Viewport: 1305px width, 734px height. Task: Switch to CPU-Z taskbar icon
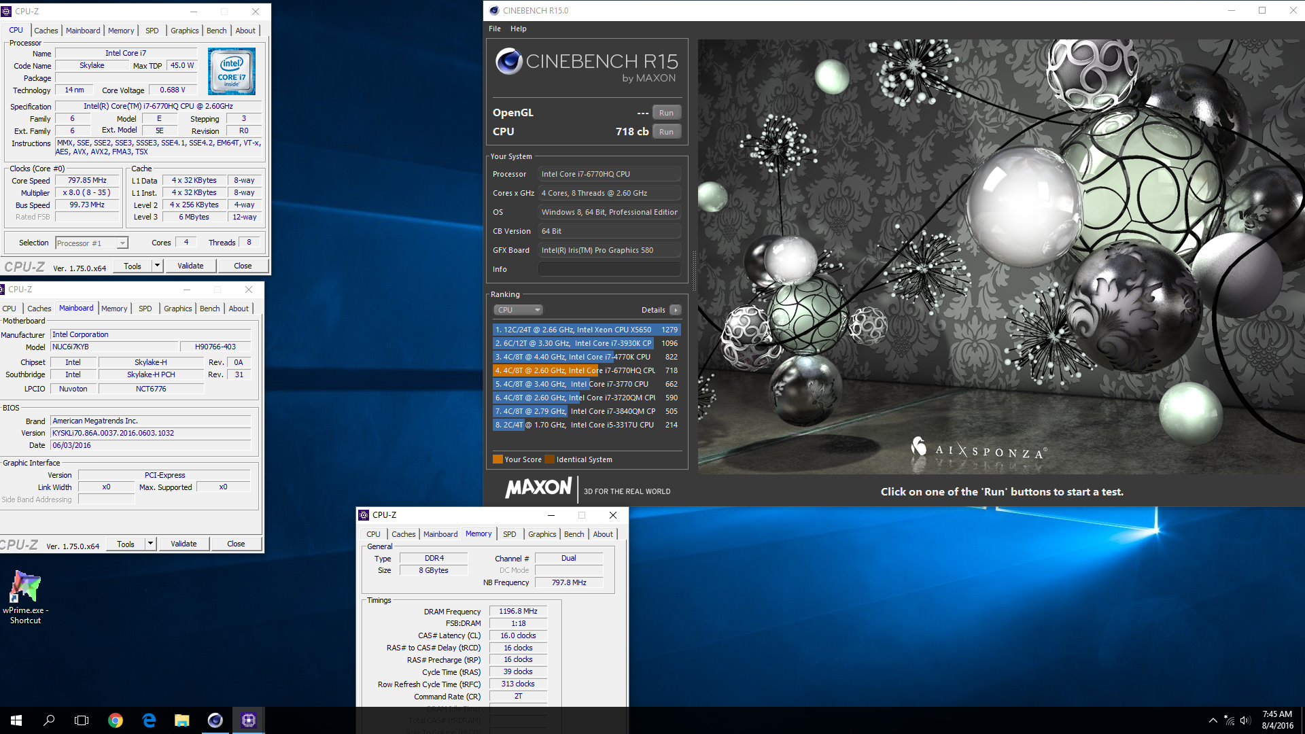coord(248,720)
